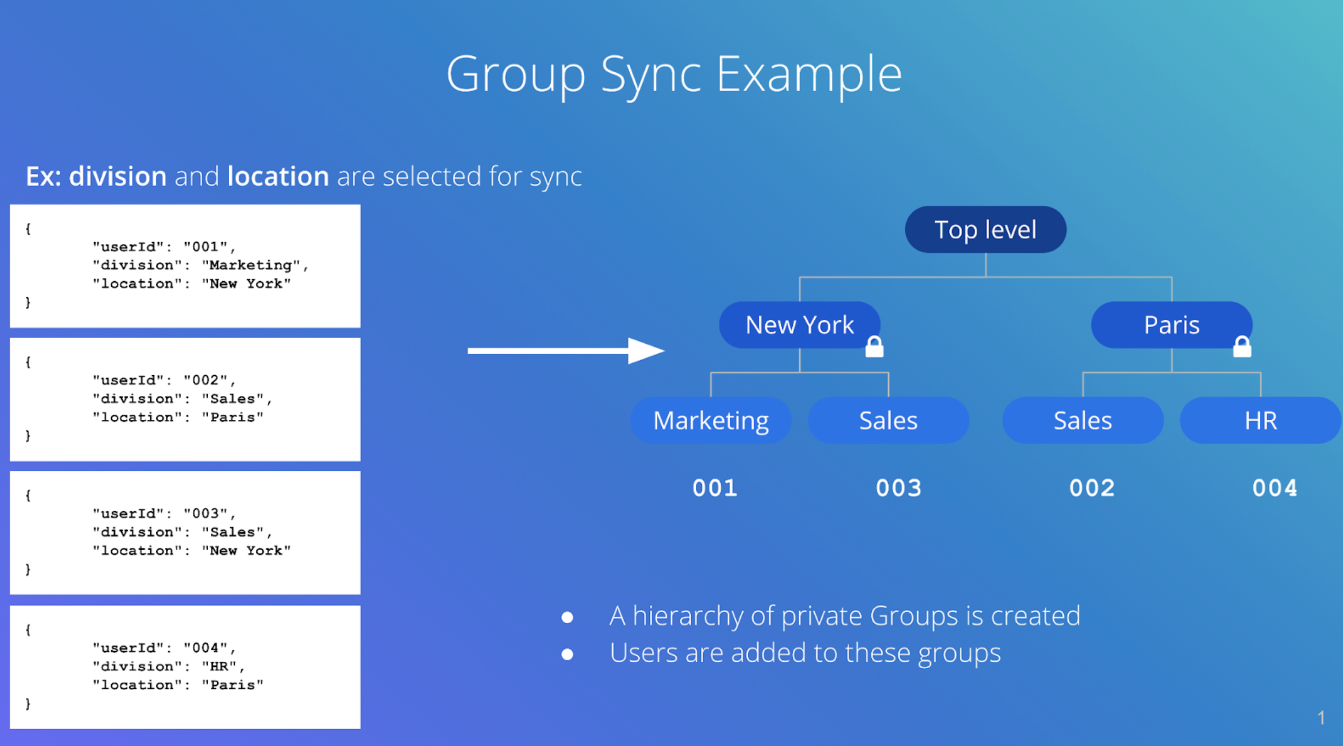Click the Marketing group node
This screenshot has height=746, width=1343.
tap(710, 420)
